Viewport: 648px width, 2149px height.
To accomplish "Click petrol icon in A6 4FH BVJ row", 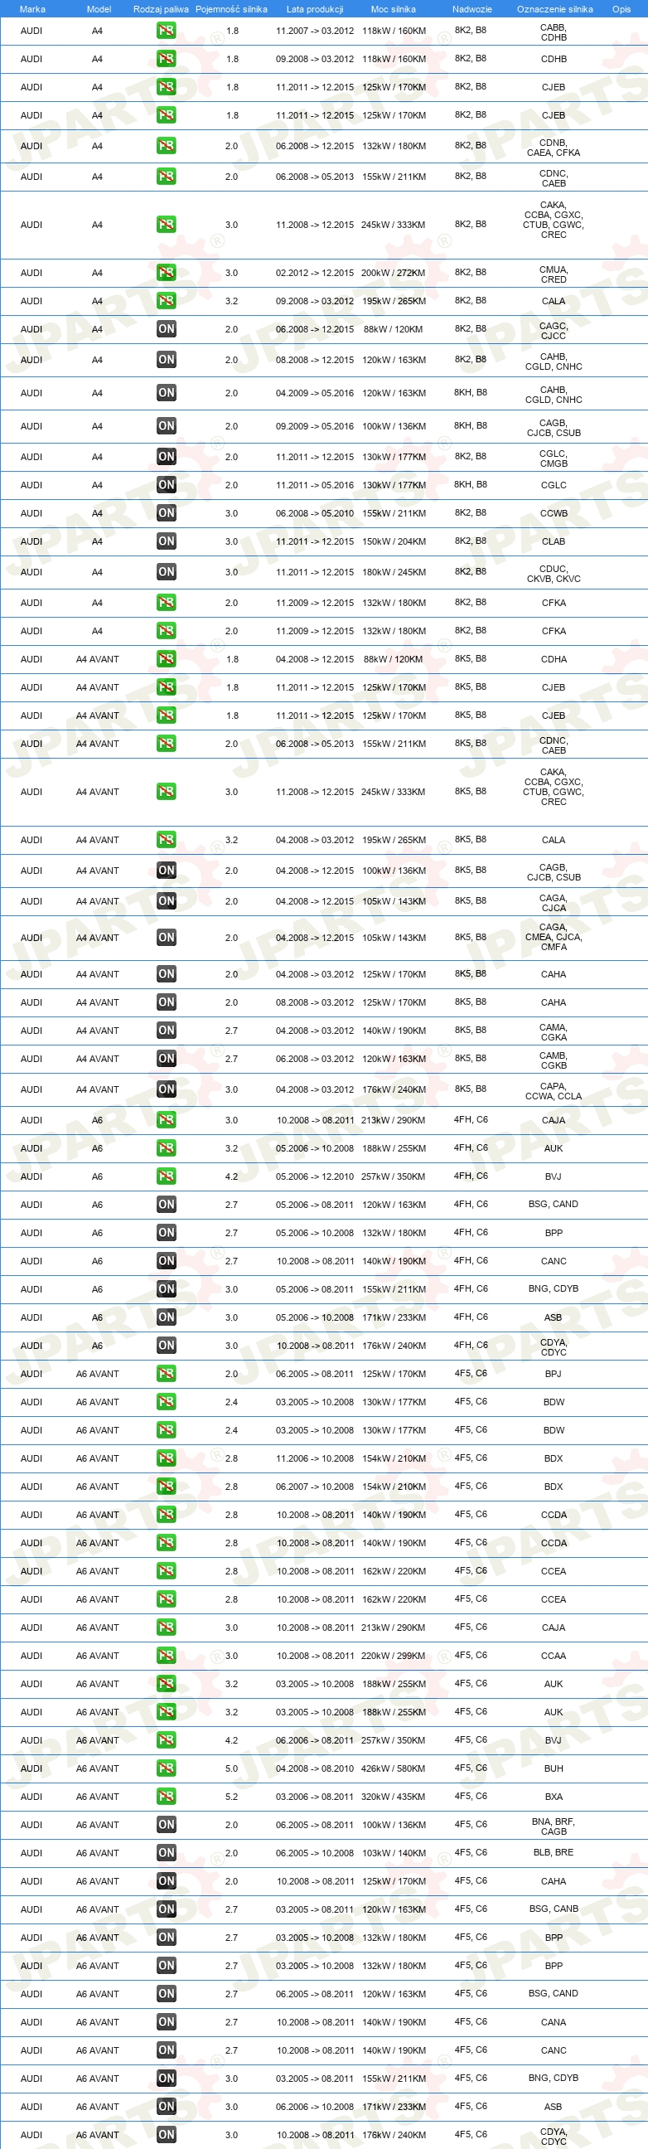I will point(166,1177).
